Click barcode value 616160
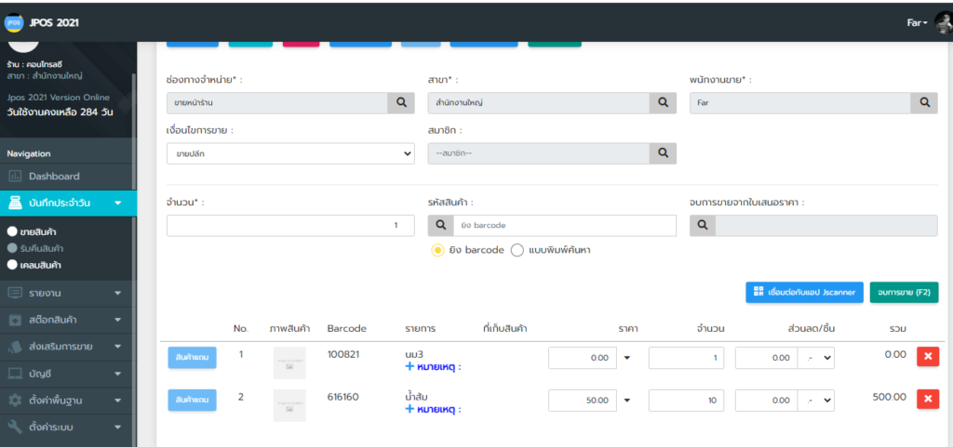Viewport: 953px width, 447px height. (x=342, y=397)
